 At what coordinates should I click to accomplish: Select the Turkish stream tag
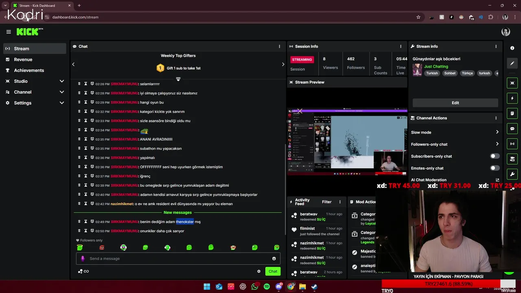pos(432,73)
